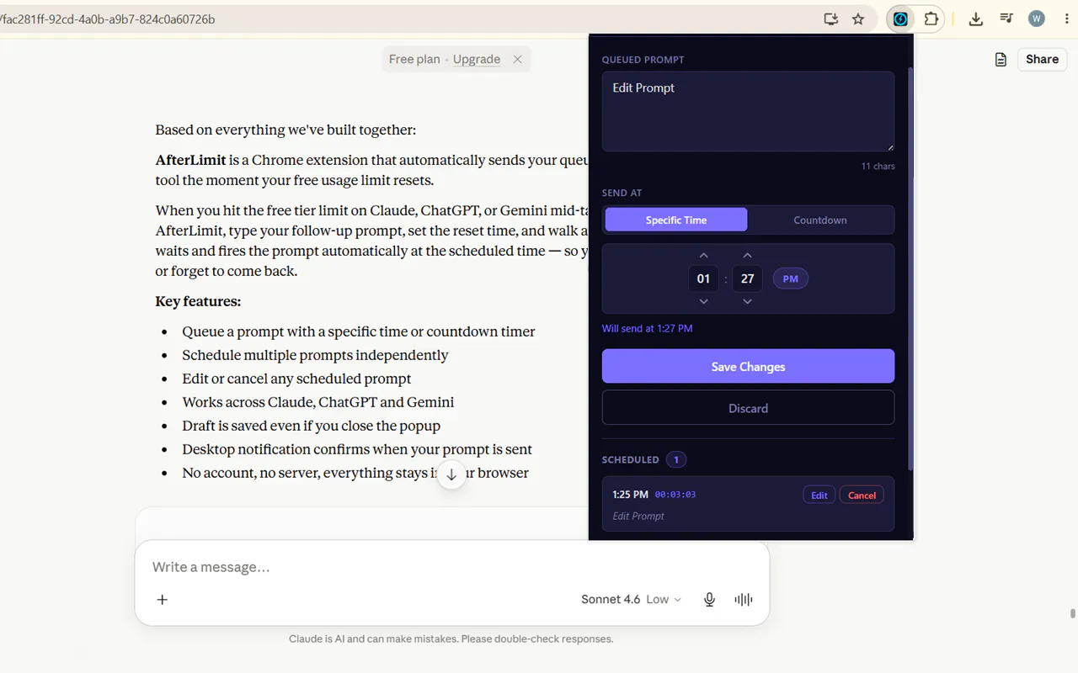This screenshot has width=1078, height=673.
Task: Open the Sonnet 4.6 Low model dropdown
Action: 631,600
